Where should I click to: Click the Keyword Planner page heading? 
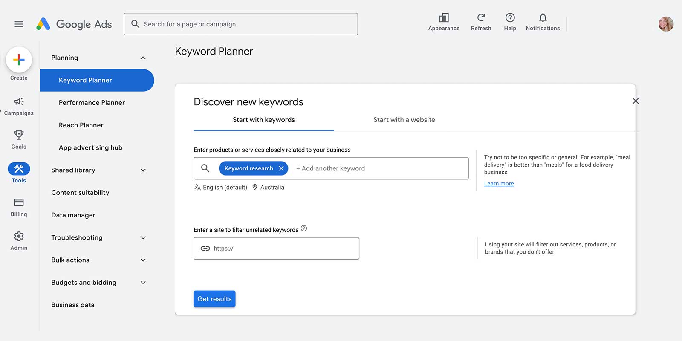214,52
